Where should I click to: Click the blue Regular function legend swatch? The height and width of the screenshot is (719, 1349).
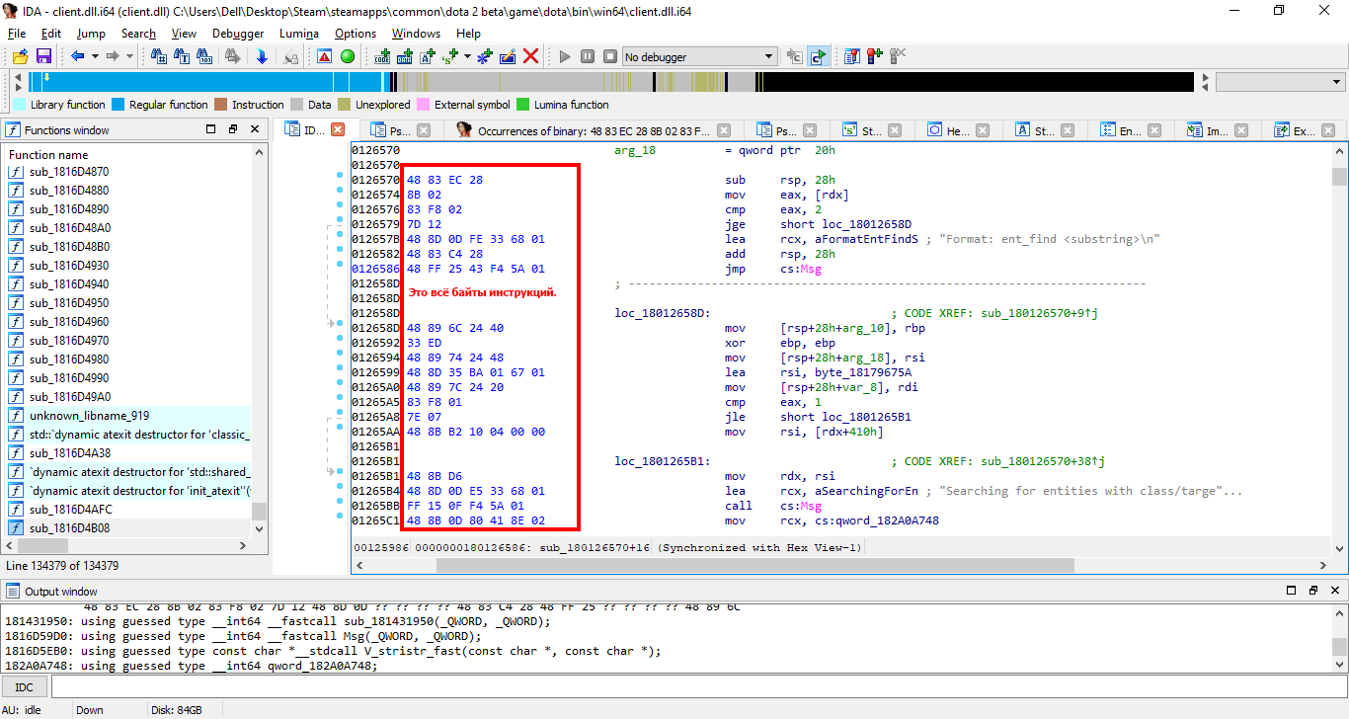118,105
